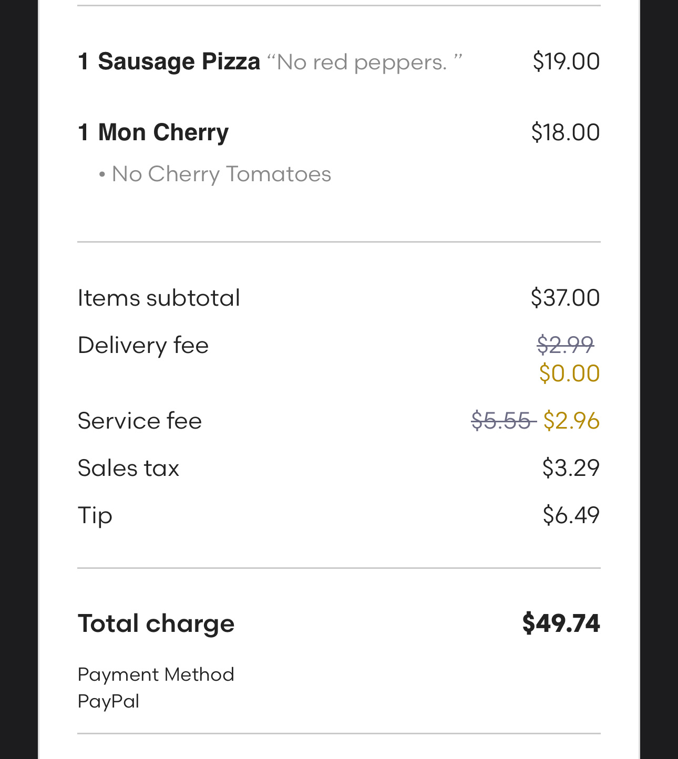Click the $18.00 Mon Cherry price

[565, 132]
